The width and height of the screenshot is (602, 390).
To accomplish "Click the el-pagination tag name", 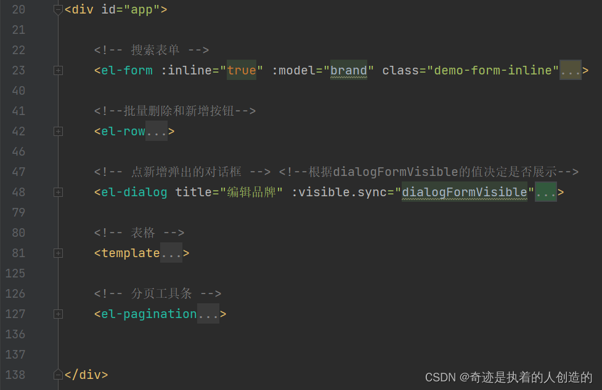I will click(148, 314).
